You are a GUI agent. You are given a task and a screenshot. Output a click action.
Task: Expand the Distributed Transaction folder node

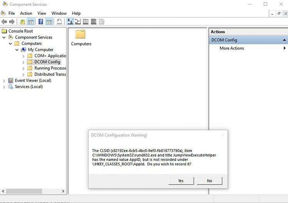pos(23,75)
